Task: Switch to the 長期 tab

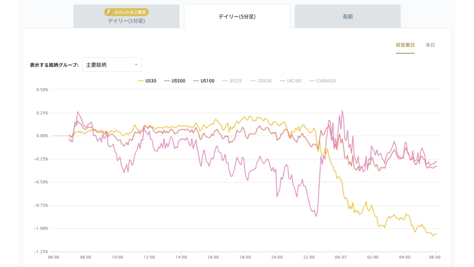Action: [x=348, y=16]
